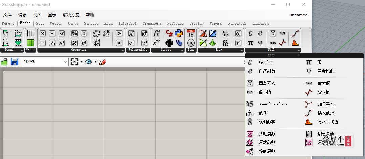
Task: Pick the green matrix grid icon
Action: (30, 43)
